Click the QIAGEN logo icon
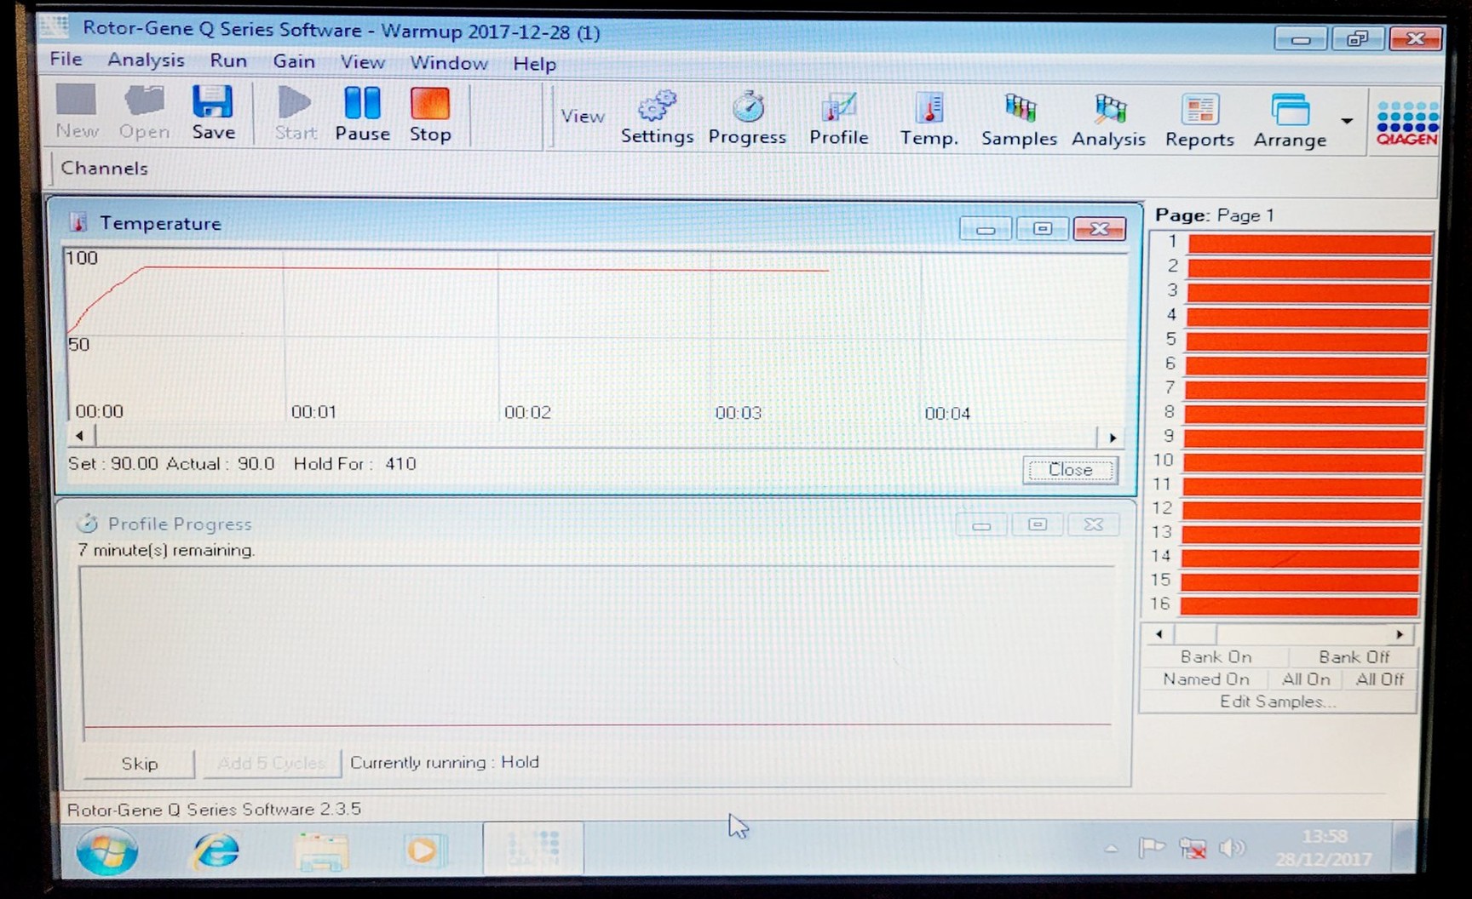1472x899 pixels. point(1406,123)
